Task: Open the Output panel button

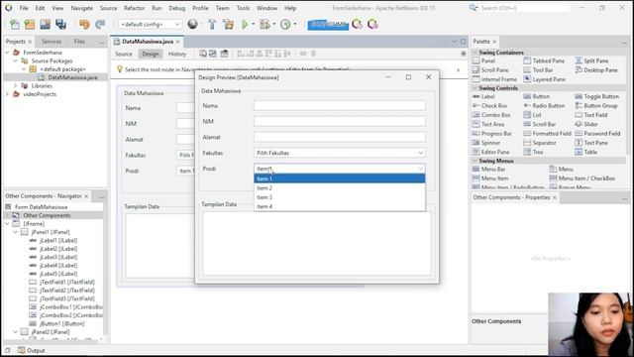Action: pyautogui.click(x=32, y=350)
